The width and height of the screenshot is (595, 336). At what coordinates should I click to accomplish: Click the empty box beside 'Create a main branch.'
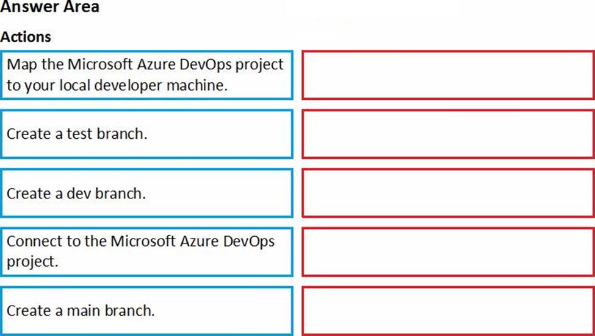[x=448, y=310]
